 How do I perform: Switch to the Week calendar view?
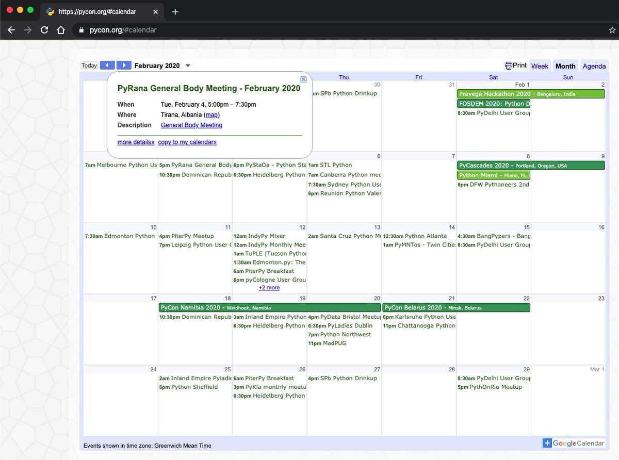[x=540, y=66]
